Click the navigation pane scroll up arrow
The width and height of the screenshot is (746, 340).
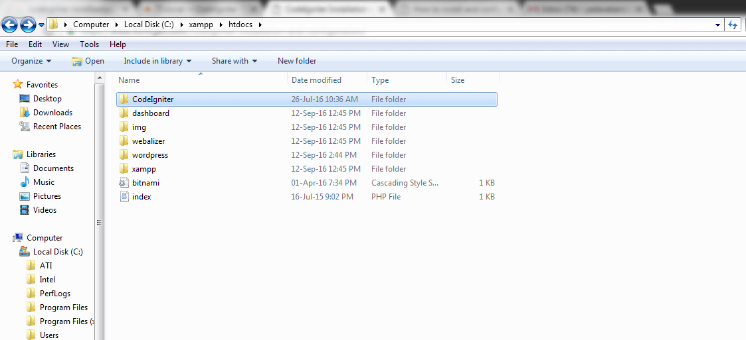pos(100,78)
